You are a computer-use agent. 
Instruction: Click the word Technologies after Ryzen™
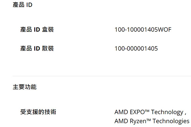click(x=171, y=121)
